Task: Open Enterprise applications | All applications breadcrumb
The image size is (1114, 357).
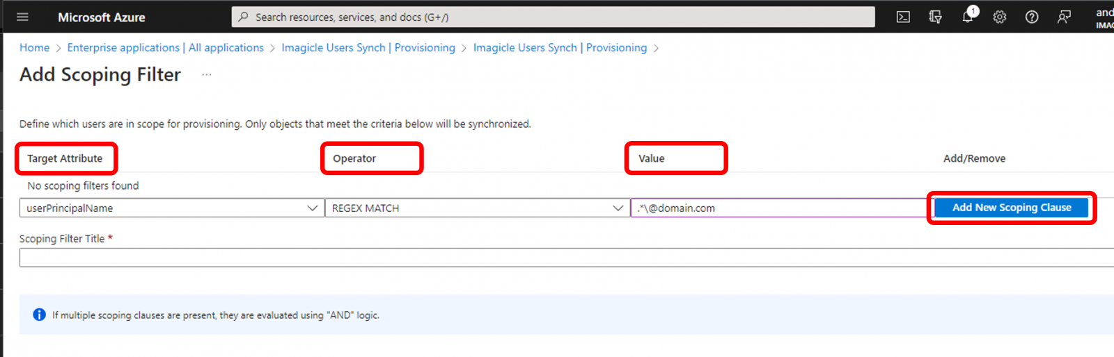Action: (165, 47)
